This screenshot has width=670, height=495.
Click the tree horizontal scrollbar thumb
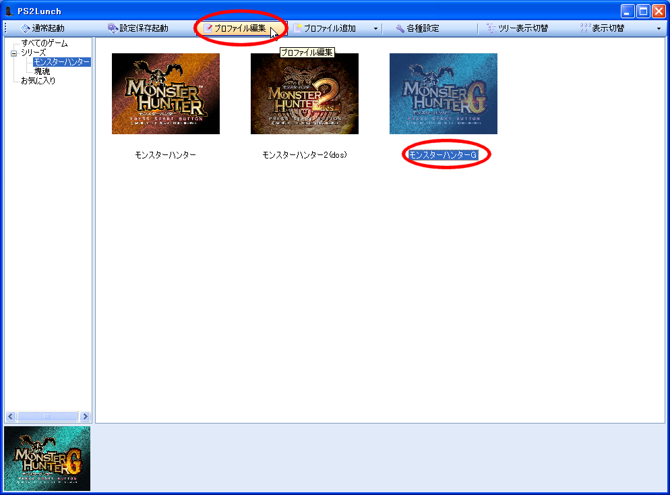pos(47,416)
